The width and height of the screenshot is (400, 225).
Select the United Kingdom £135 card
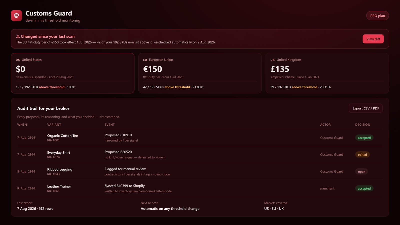[x=327, y=73]
